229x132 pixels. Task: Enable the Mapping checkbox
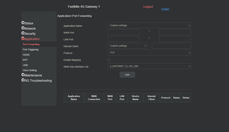109,60
